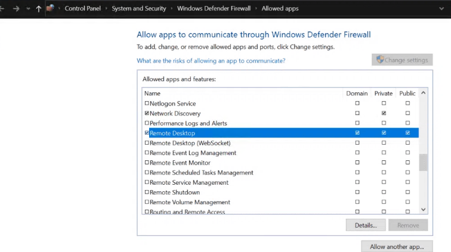Go forward with the navigation arrow

pyautogui.click(x=16, y=8)
